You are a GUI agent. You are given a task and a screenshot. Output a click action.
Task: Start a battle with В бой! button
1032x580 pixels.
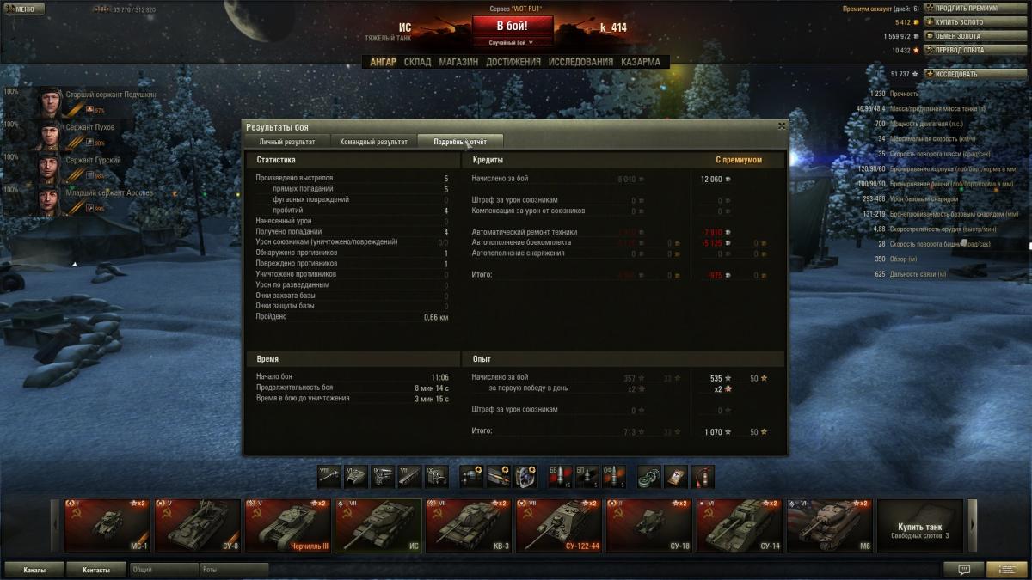[x=512, y=26]
